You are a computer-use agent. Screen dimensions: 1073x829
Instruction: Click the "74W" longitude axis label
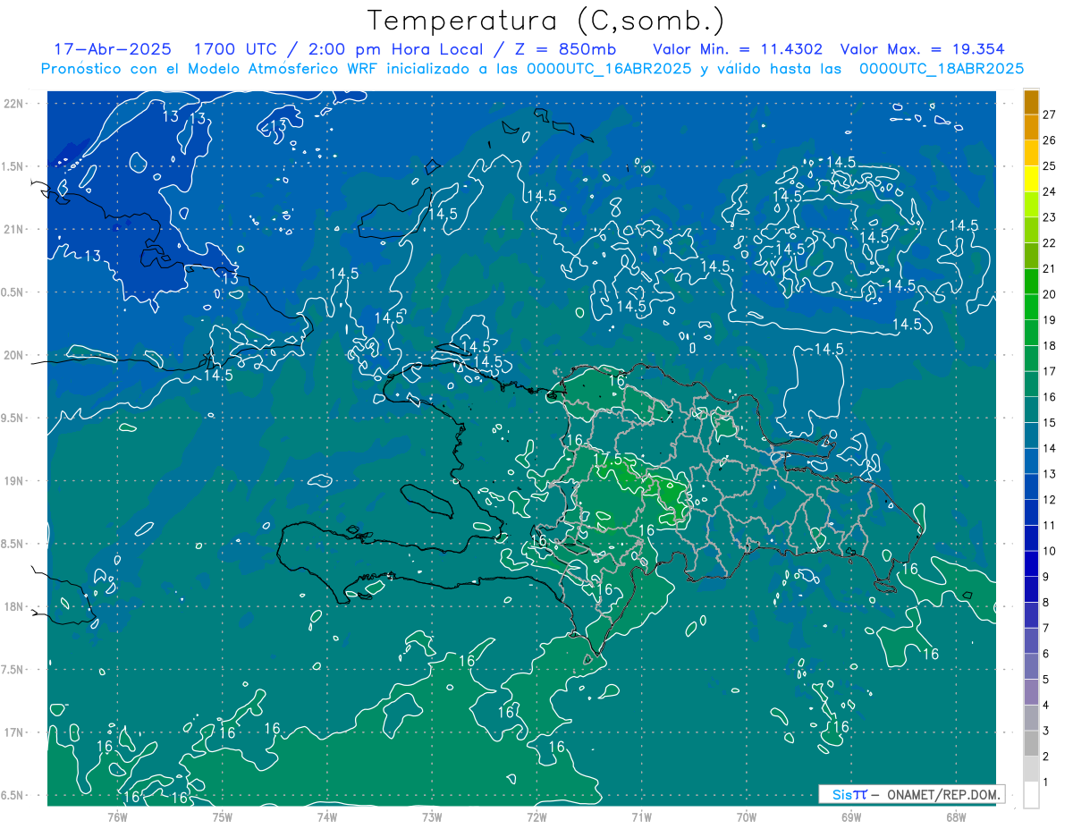click(x=327, y=816)
